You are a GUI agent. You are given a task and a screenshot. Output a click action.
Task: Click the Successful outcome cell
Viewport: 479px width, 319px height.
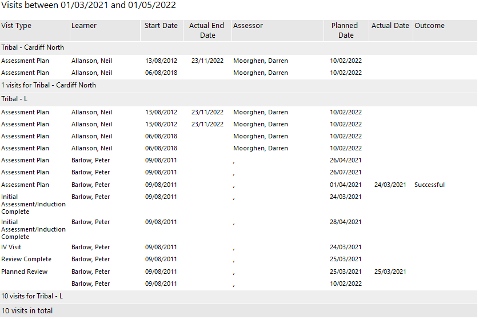point(429,185)
